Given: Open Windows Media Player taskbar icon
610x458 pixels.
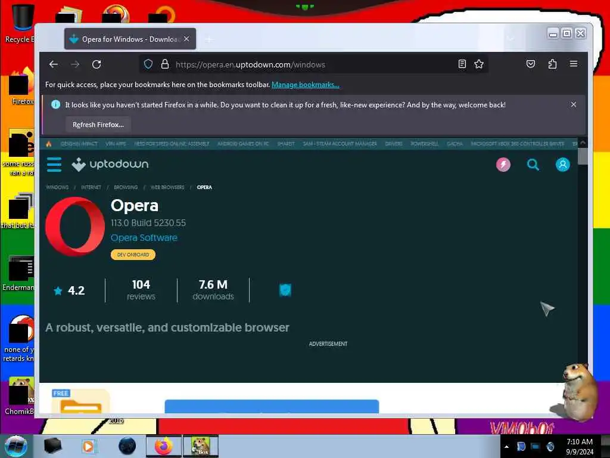Looking at the screenshot, I should [89, 446].
